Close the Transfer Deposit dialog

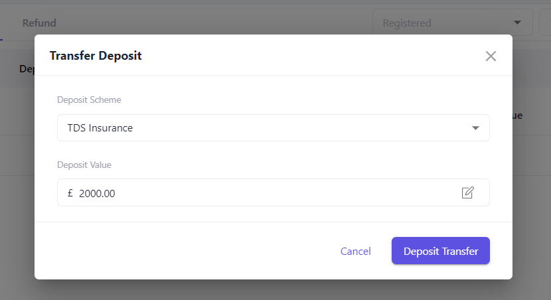491,56
